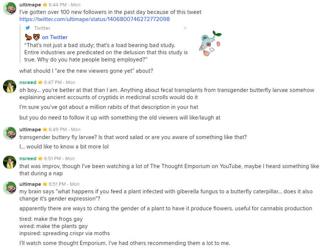Image resolution: width=324 pixels, height=248 pixels.
Task: Click the ultimape username on the 6:44 PM message
Action: pos(30,5)
